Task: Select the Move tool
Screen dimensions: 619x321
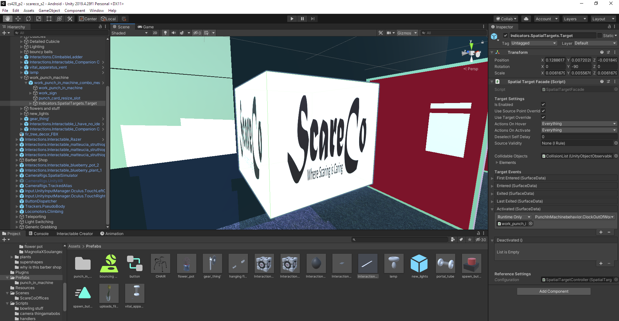Action: [x=18, y=19]
